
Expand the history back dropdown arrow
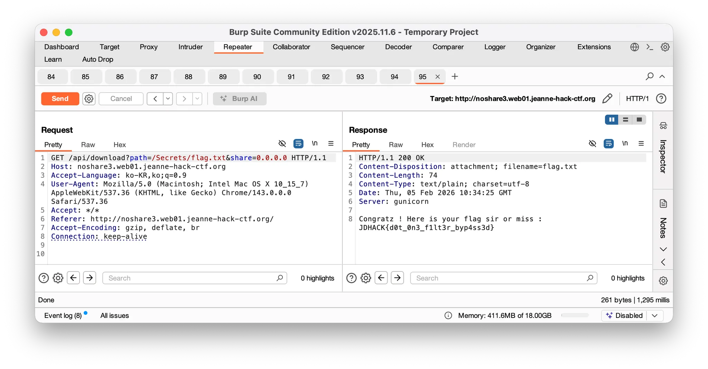pos(168,99)
